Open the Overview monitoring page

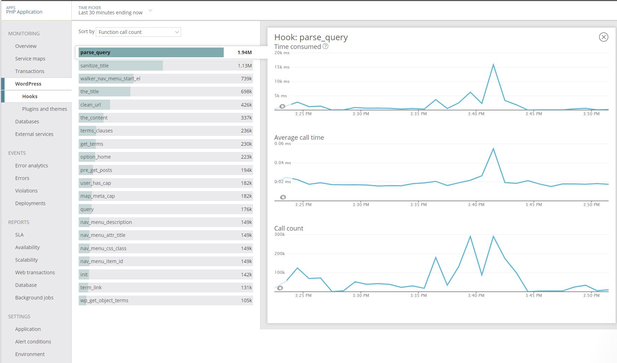click(x=26, y=46)
